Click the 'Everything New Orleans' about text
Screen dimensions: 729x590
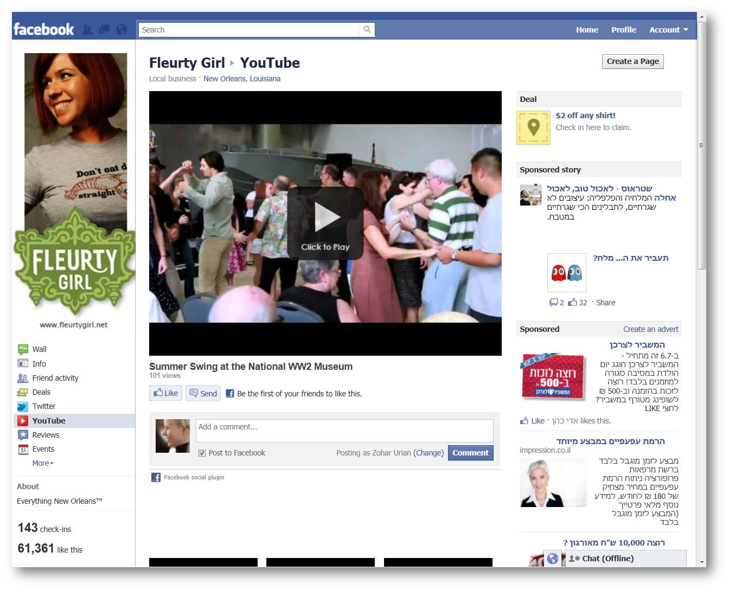pos(60,501)
